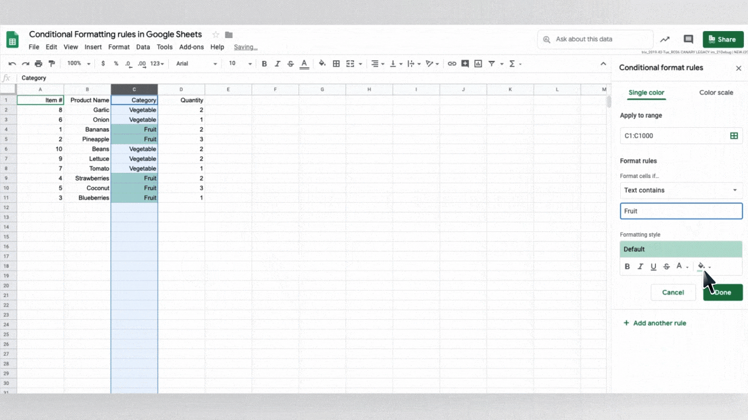The width and height of the screenshot is (748, 420).
Task: Open the Merge cells dropdown arrow
Action: [x=360, y=64]
